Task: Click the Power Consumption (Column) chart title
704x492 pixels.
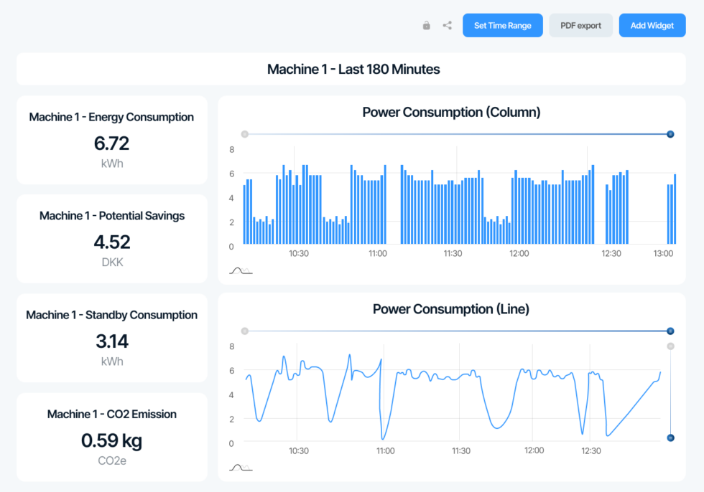Action: tap(450, 112)
